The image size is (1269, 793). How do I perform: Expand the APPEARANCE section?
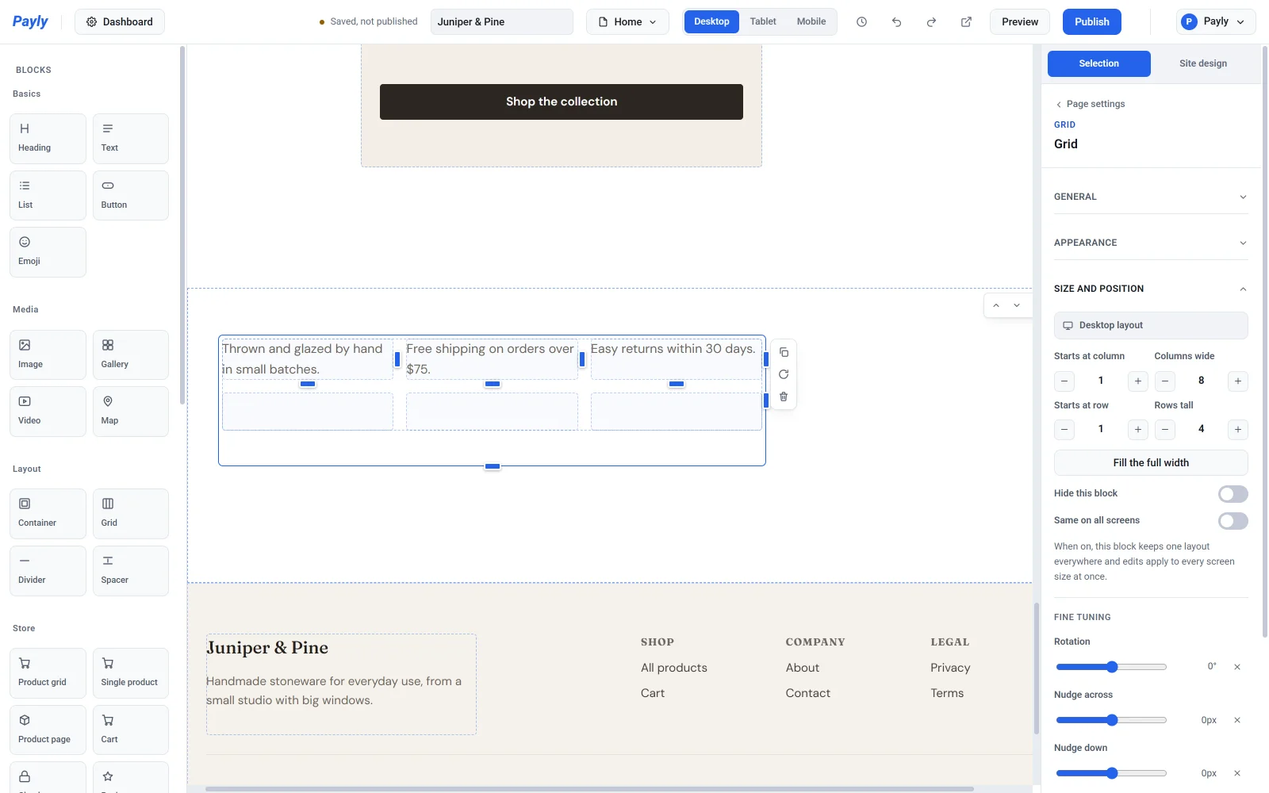tap(1151, 243)
